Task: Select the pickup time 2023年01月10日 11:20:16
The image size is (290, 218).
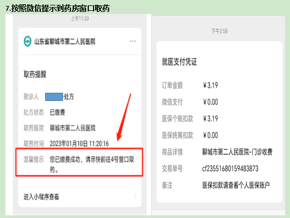Action: [x=79, y=144]
